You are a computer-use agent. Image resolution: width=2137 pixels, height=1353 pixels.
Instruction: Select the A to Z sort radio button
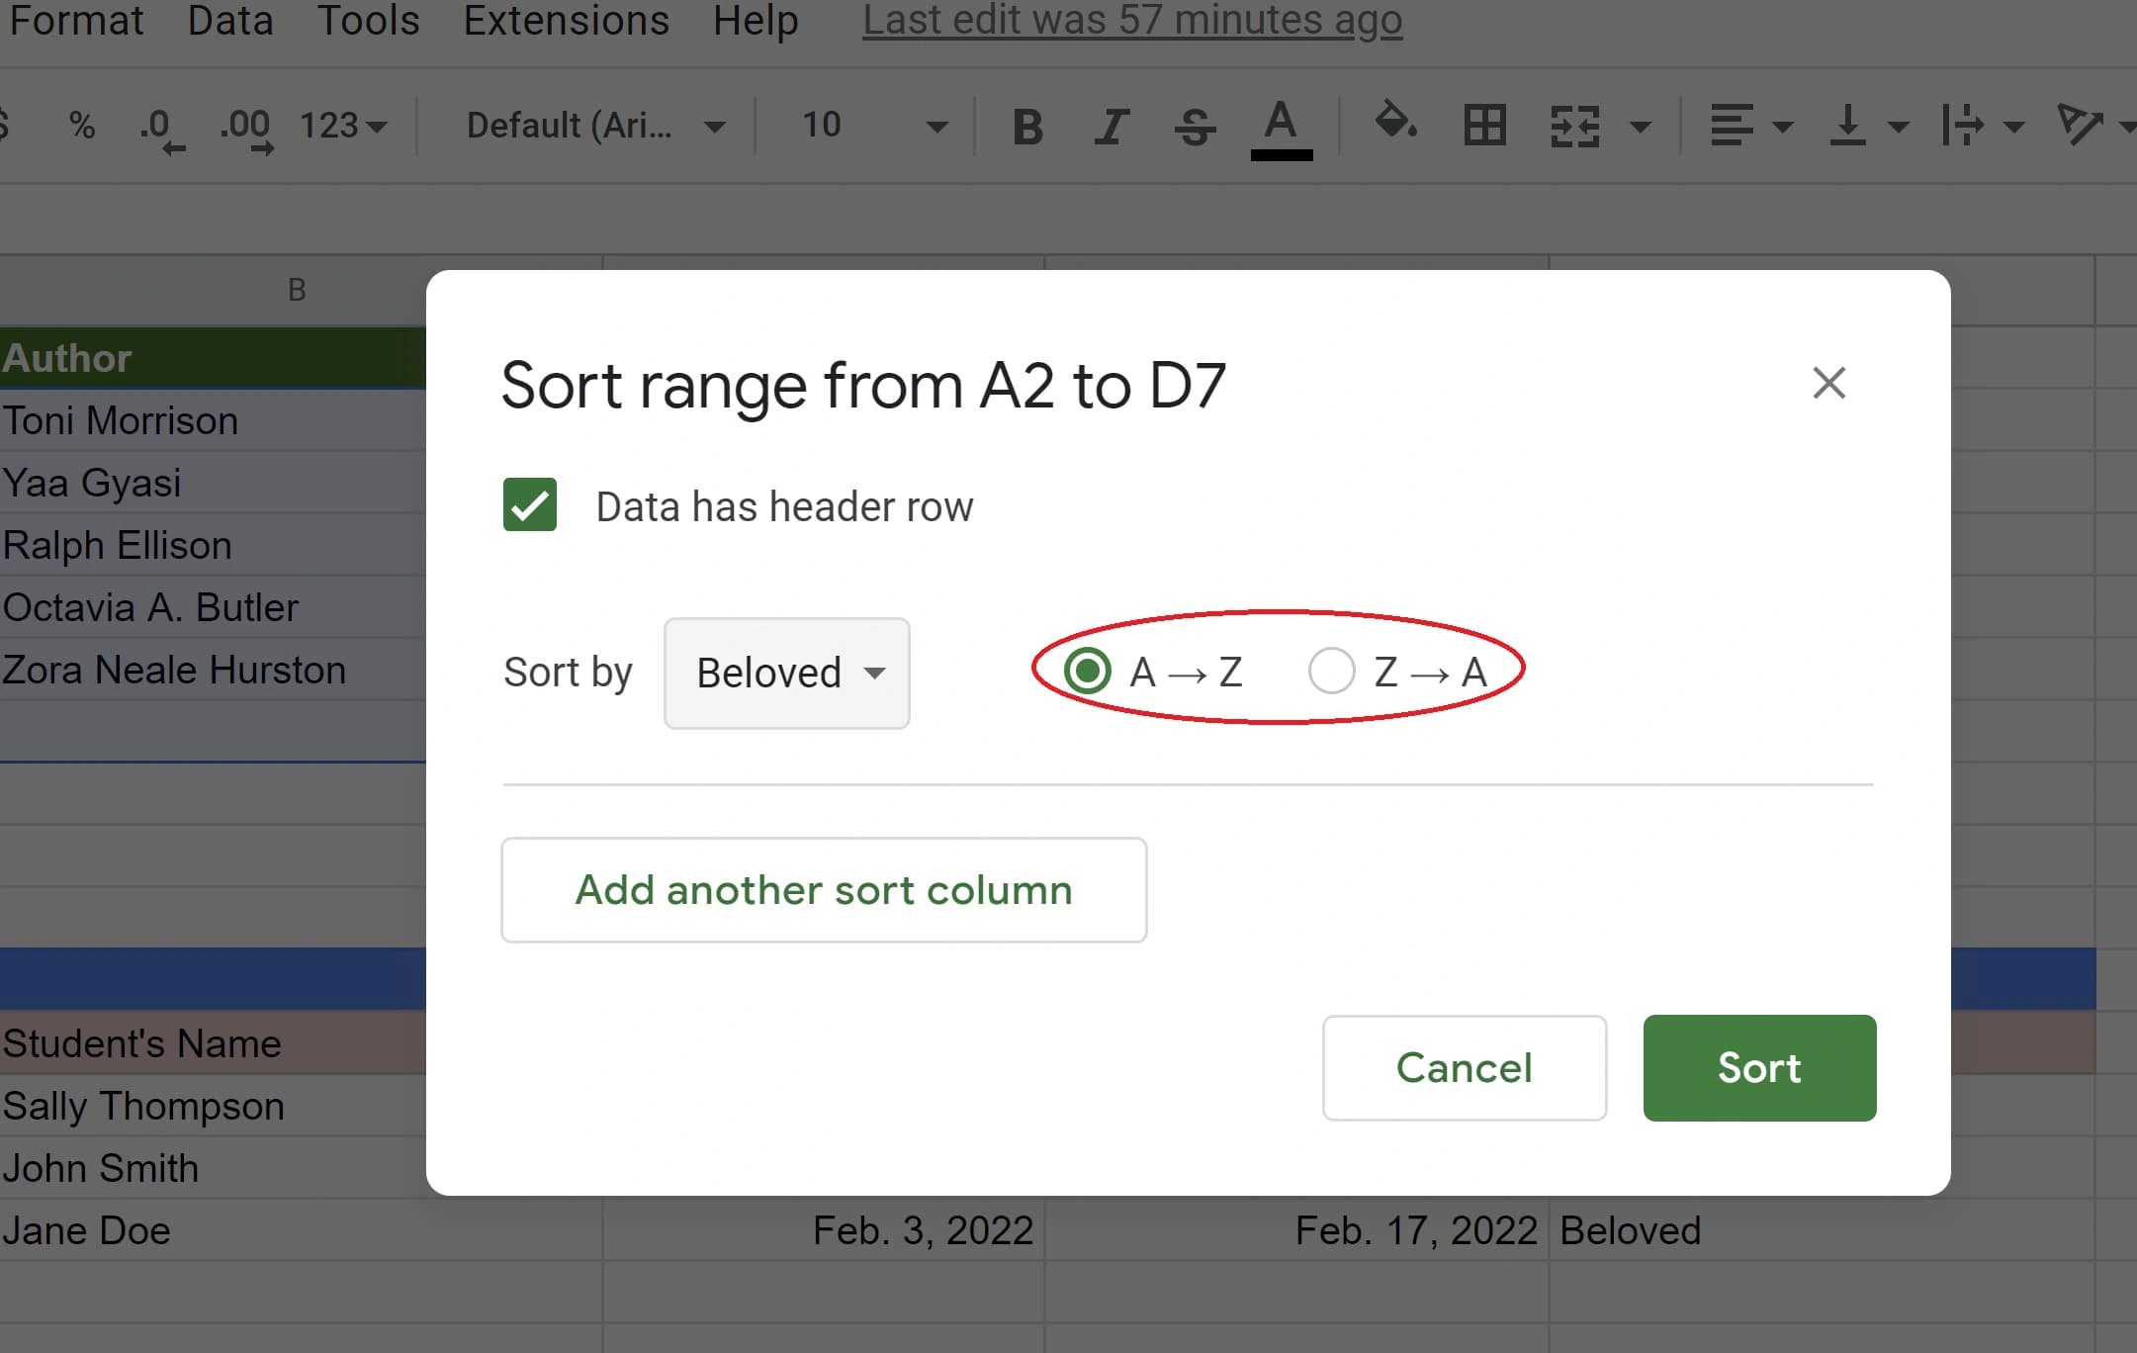pos(1086,670)
